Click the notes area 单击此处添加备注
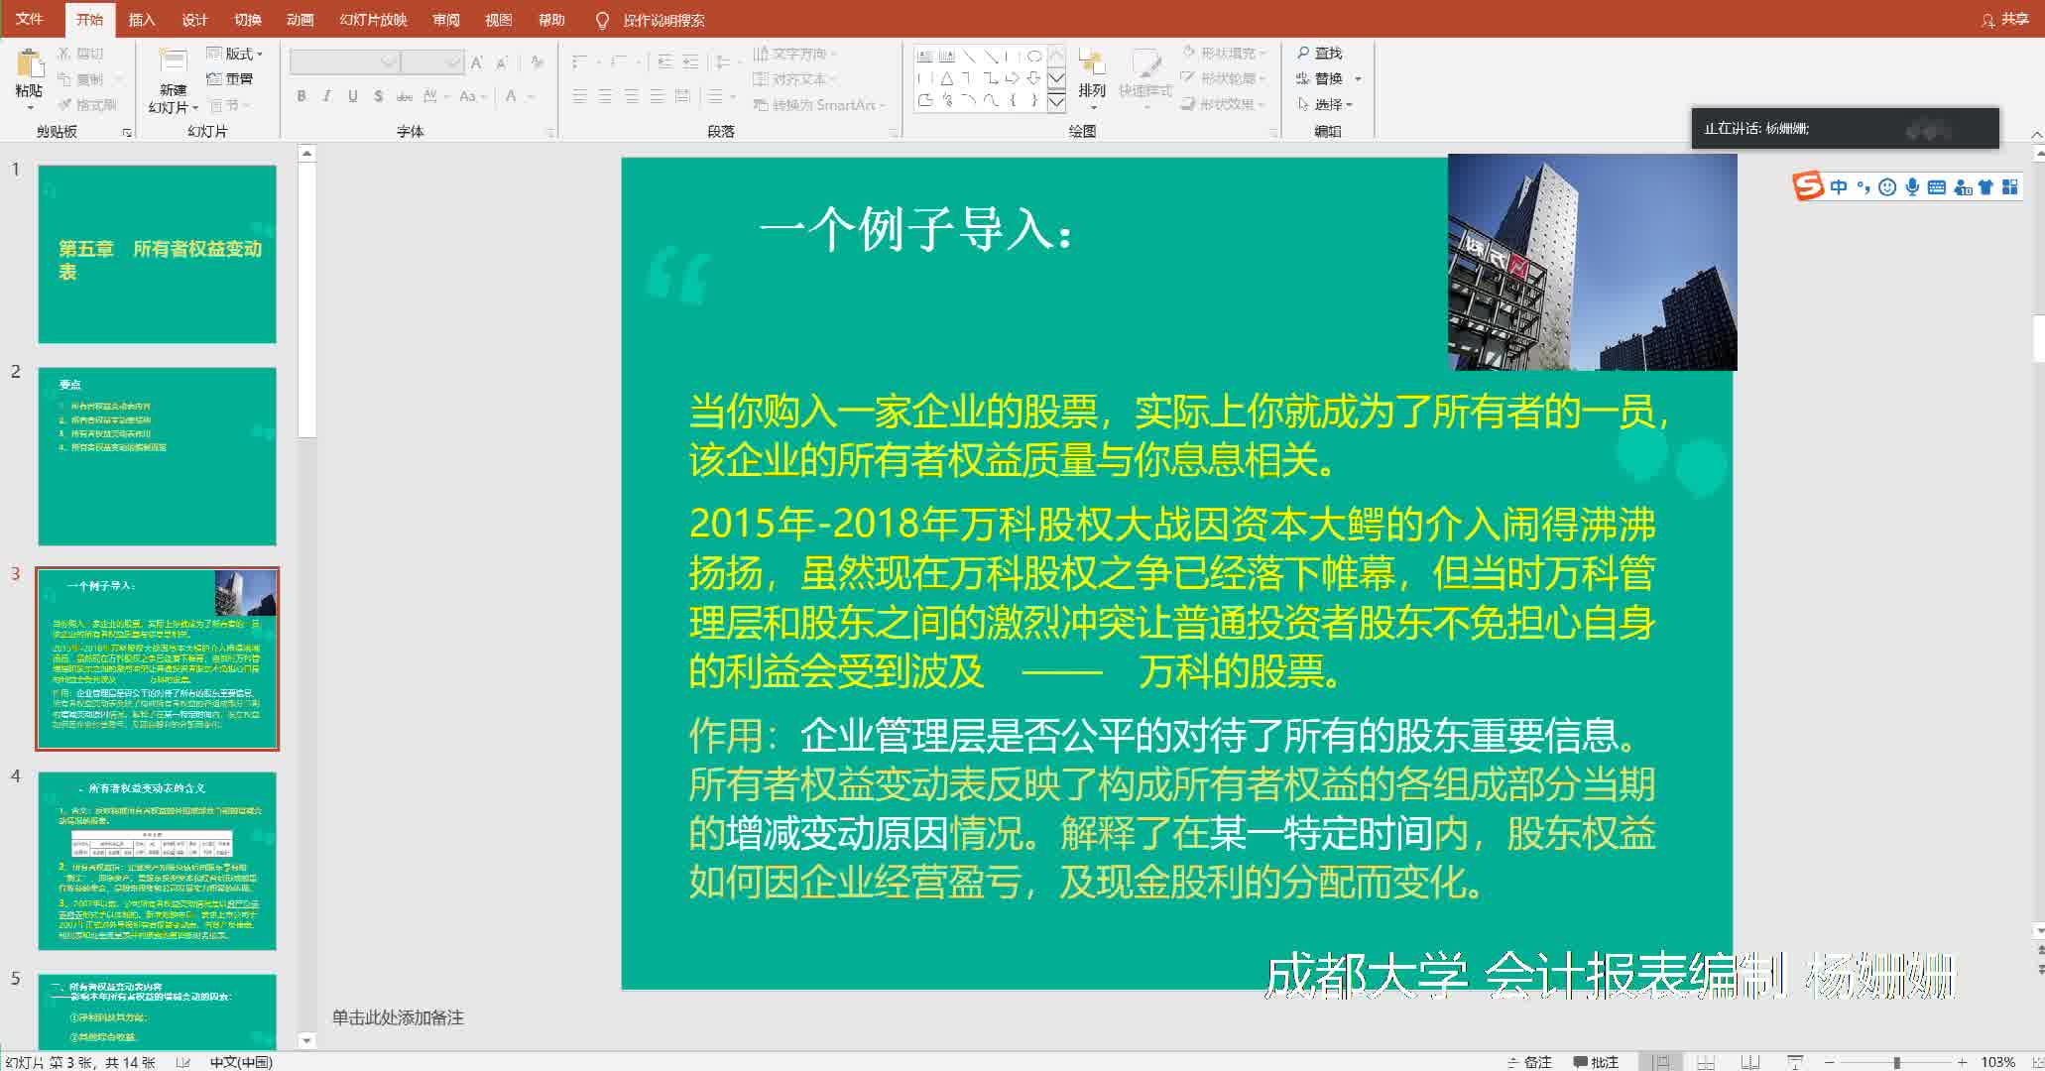 pyautogui.click(x=398, y=1017)
